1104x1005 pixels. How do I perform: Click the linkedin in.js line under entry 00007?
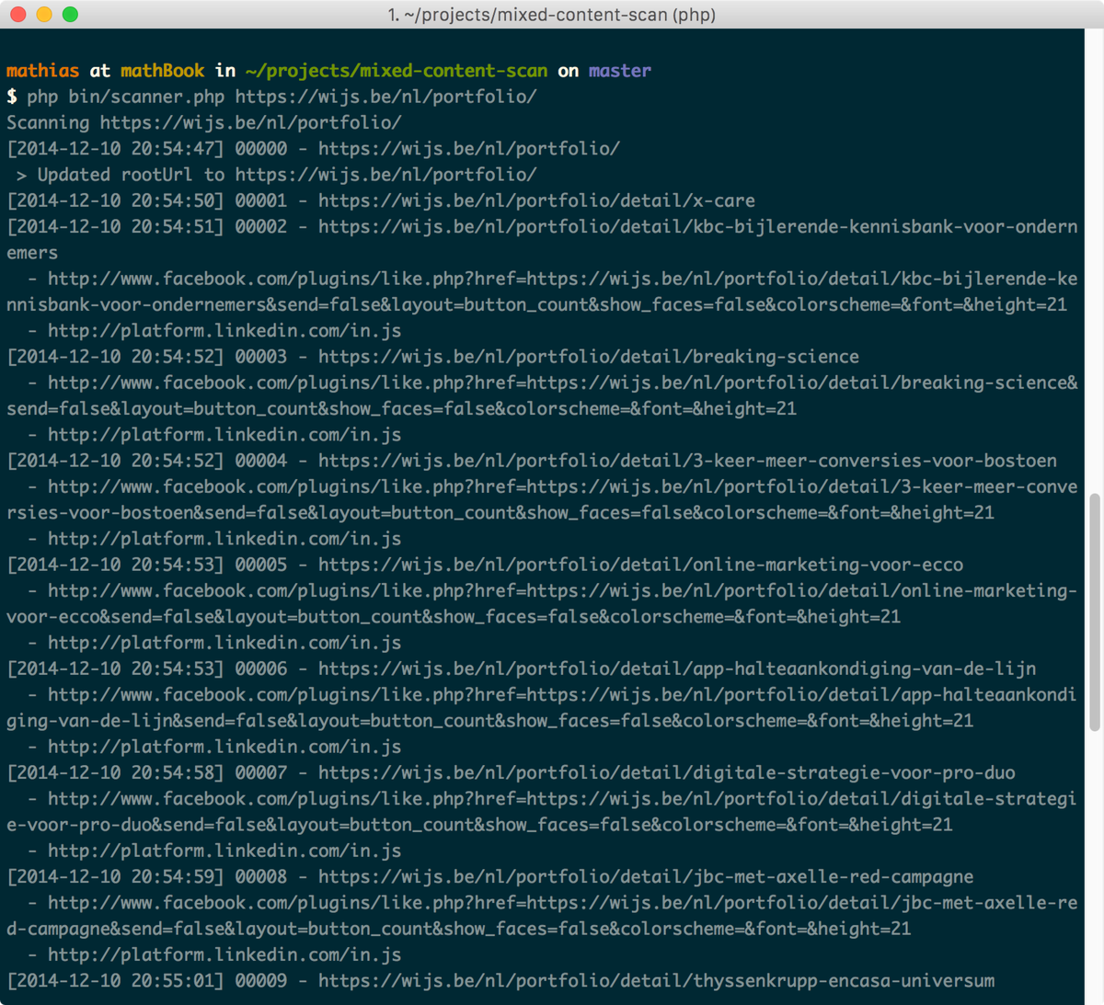(214, 851)
